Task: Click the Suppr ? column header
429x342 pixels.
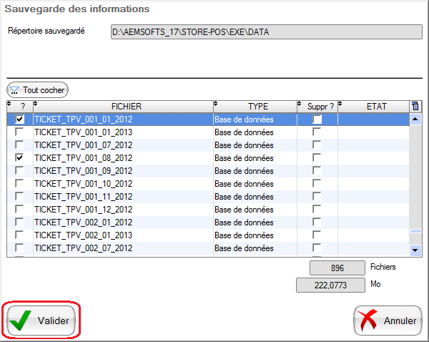Action: tap(320, 107)
